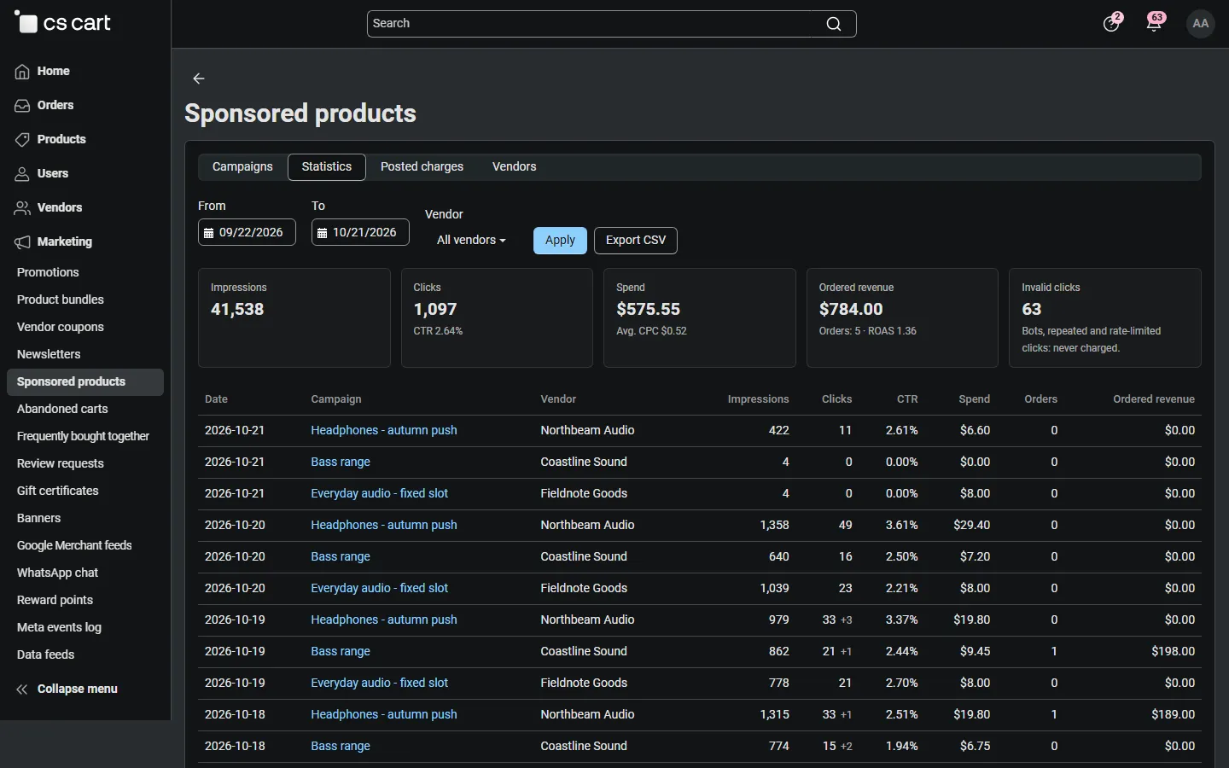Open Headphones - autumn push on 2026-10-18

tap(384, 714)
